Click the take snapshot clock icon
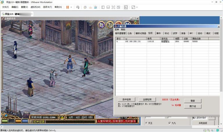 [x=85, y=7]
